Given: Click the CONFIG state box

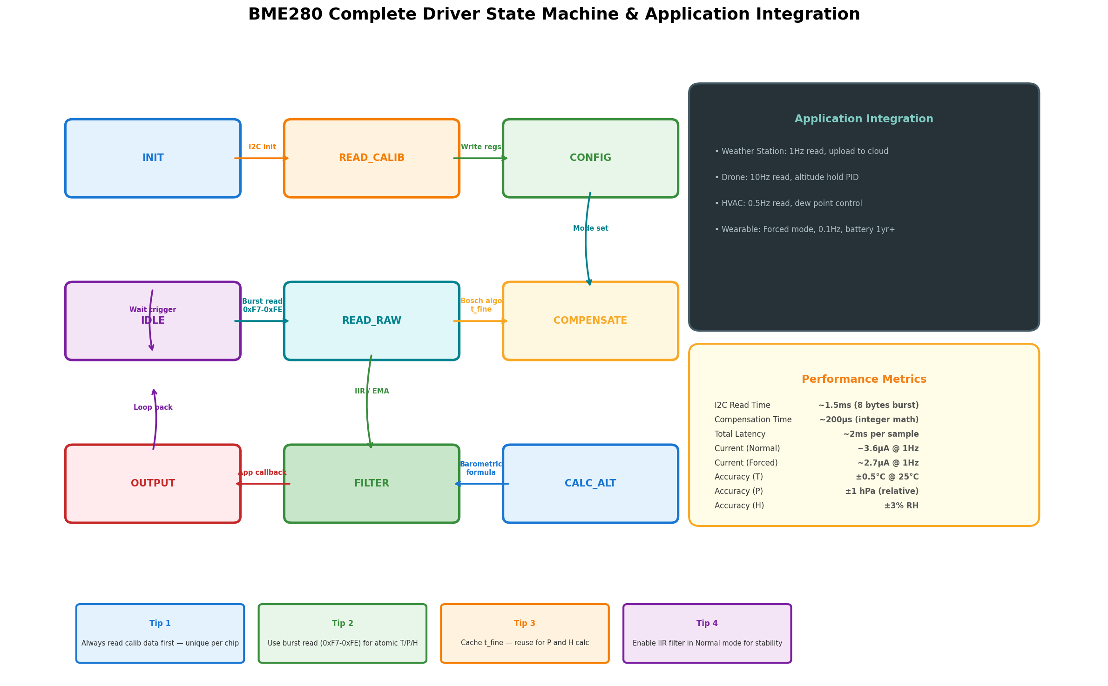Looking at the screenshot, I should (x=590, y=158).
